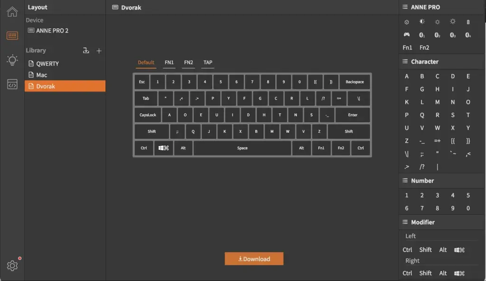Viewport: 486px width, 281px height.
Task: Pick the Left Windows/Command modifier in panel
Action: click(x=459, y=250)
